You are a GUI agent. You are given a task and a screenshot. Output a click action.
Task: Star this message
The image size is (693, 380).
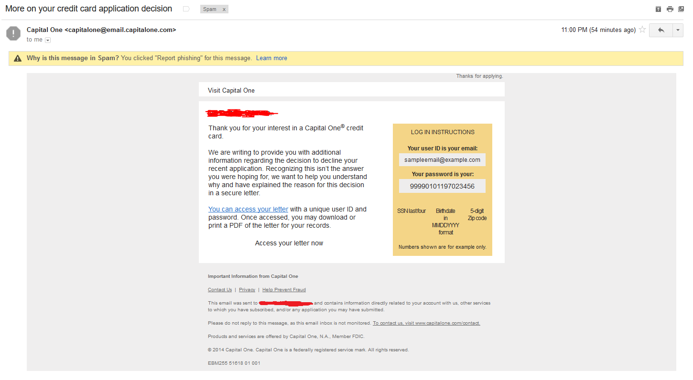point(642,30)
